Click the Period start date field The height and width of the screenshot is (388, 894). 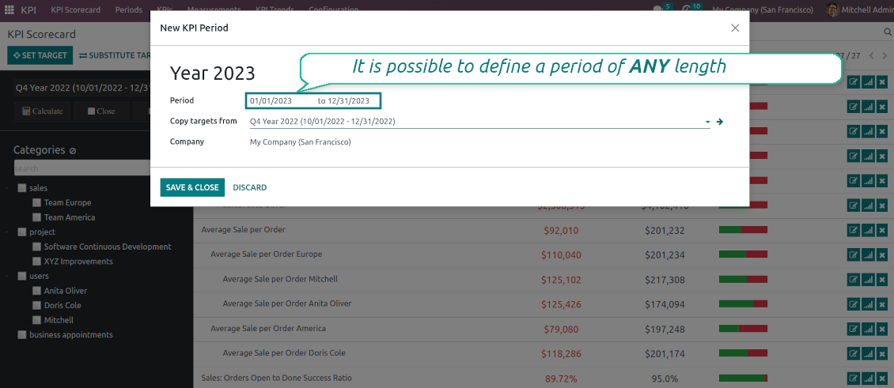[x=271, y=101]
